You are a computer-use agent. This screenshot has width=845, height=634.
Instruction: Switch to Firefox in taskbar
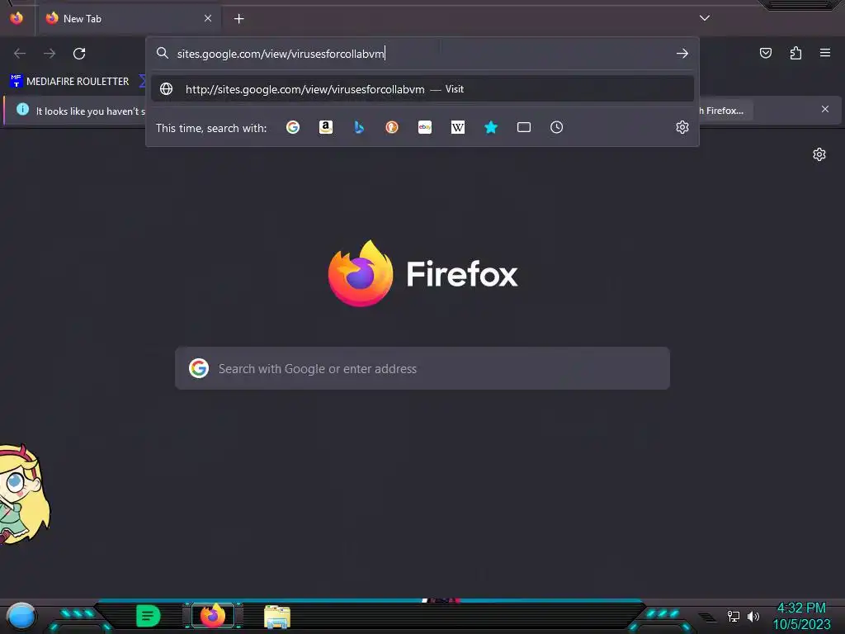click(x=213, y=616)
